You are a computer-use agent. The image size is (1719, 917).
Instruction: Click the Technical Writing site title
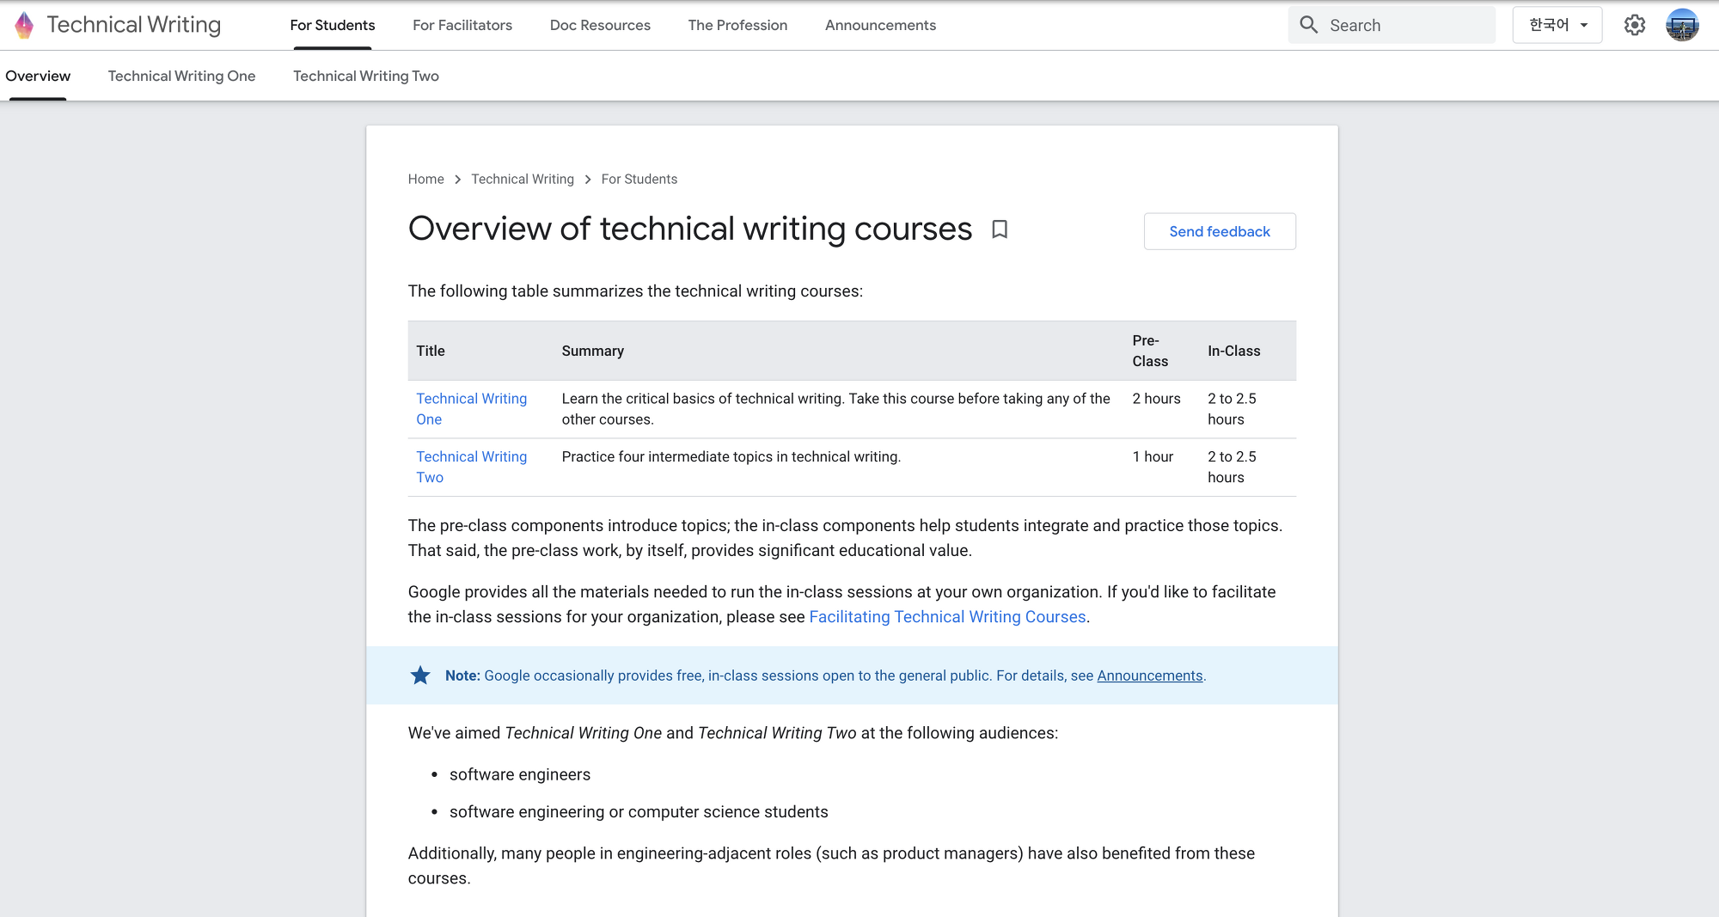[134, 25]
